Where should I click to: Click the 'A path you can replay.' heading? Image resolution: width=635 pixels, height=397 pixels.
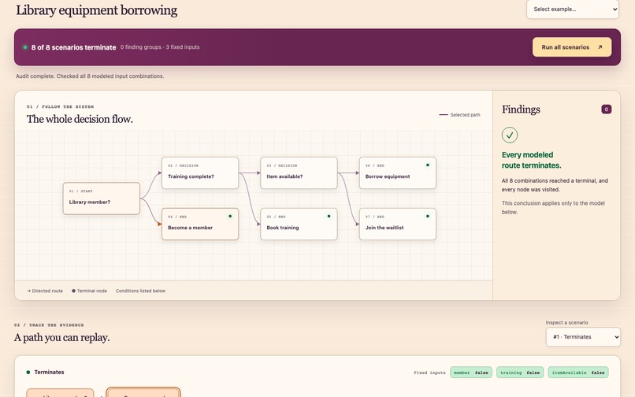point(62,337)
